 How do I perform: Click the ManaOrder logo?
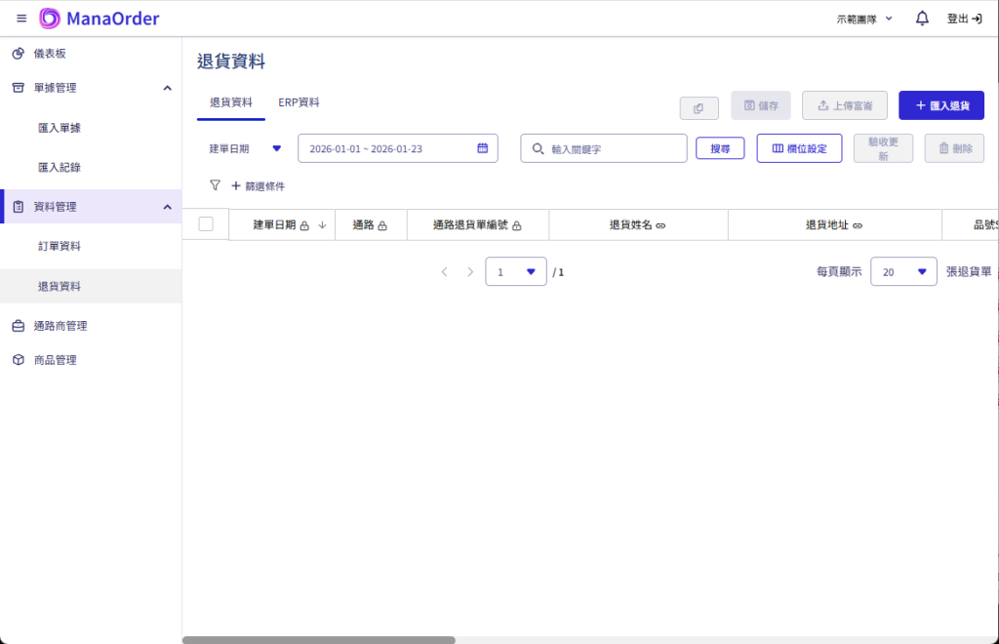coord(100,18)
